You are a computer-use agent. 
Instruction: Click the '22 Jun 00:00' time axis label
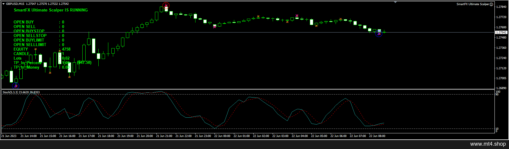coord(222,136)
